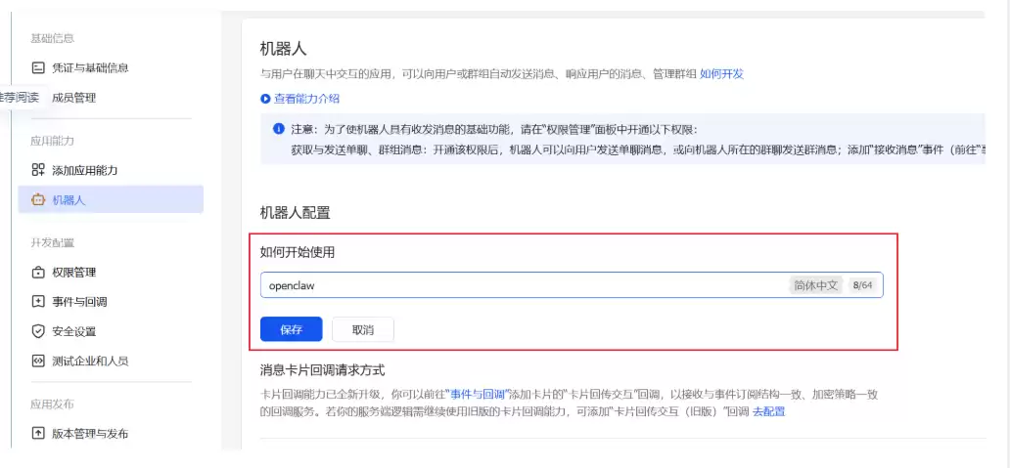Click the 推荐阅读 floating tab

coord(20,98)
